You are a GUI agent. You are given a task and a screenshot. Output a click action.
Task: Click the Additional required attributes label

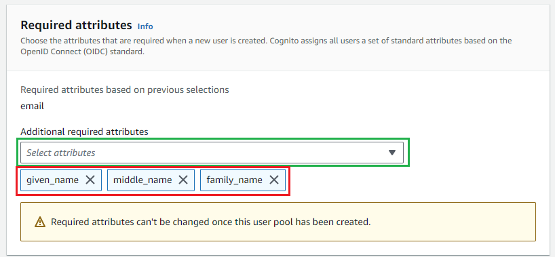coord(84,132)
